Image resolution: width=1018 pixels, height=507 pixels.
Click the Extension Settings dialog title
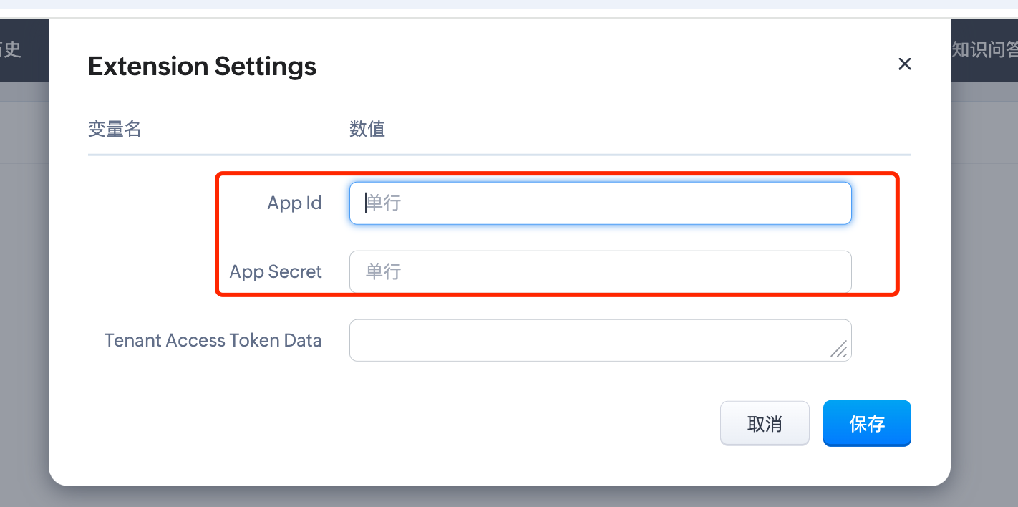pyautogui.click(x=202, y=67)
